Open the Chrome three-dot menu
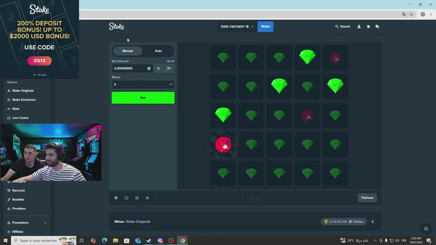Screen dimensions: 436x245 coord(431,14)
